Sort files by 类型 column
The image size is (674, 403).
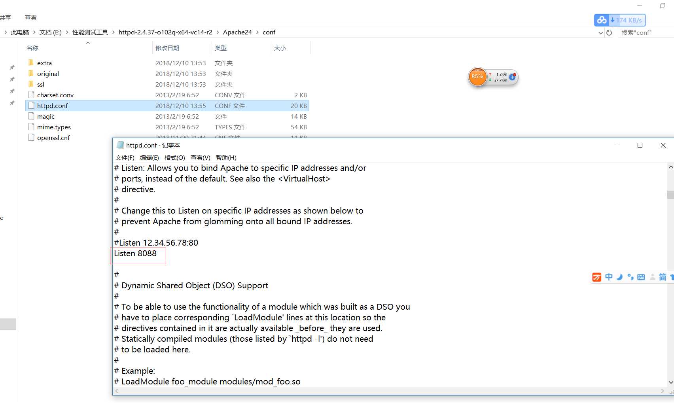221,48
